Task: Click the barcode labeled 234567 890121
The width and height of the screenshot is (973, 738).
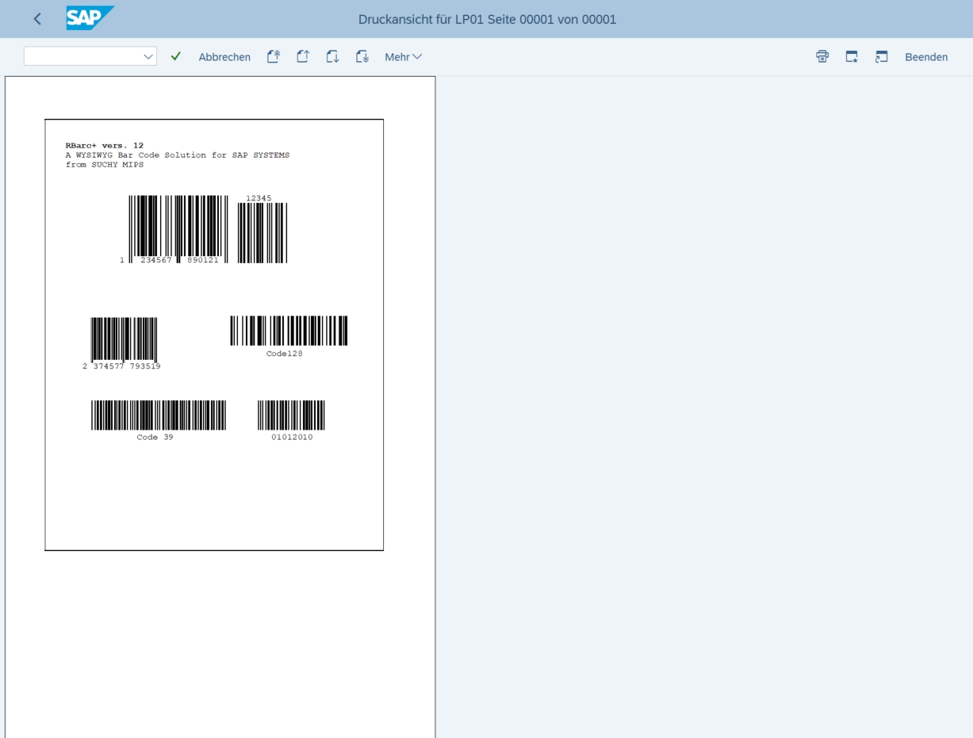Action: pyautogui.click(x=178, y=229)
